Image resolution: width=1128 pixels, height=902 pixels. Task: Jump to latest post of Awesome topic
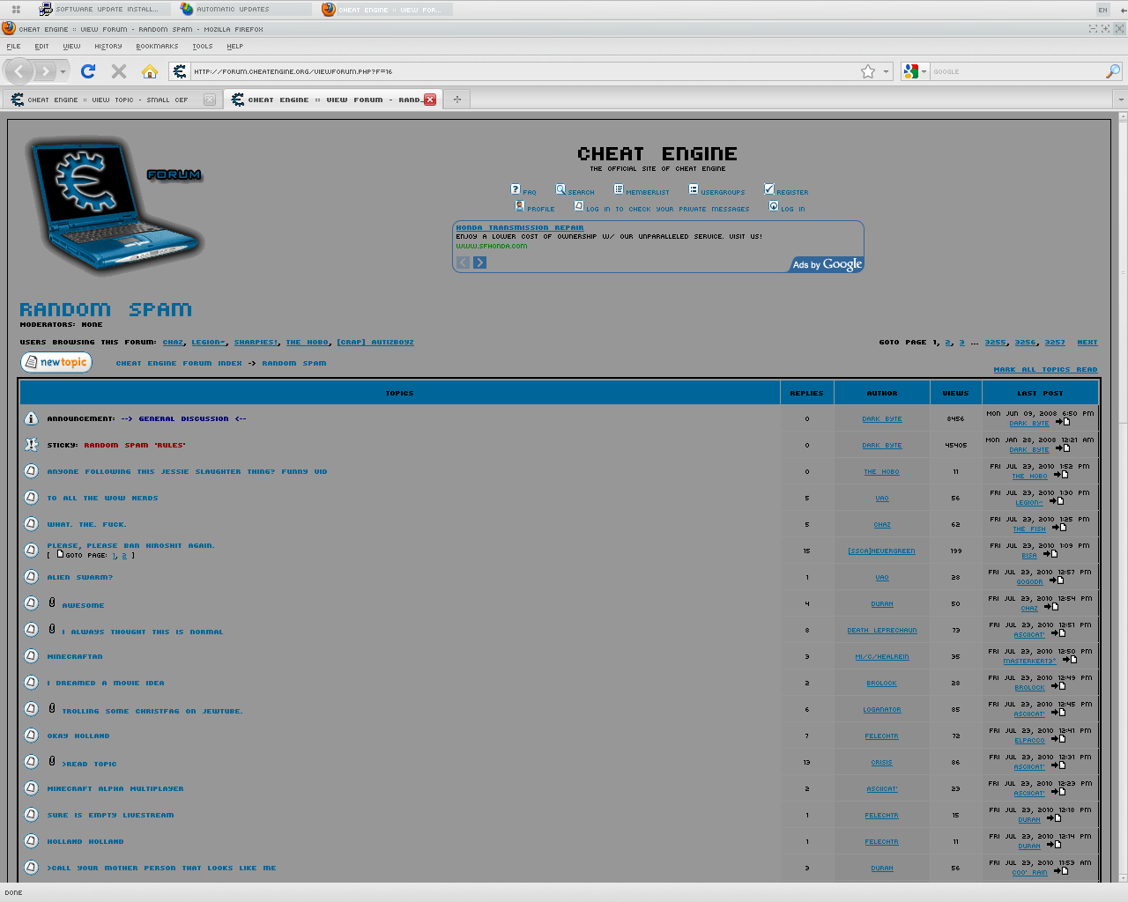click(1050, 607)
